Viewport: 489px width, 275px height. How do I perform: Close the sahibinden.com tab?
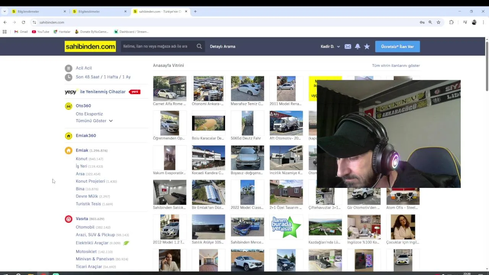[x=186, y=11]
